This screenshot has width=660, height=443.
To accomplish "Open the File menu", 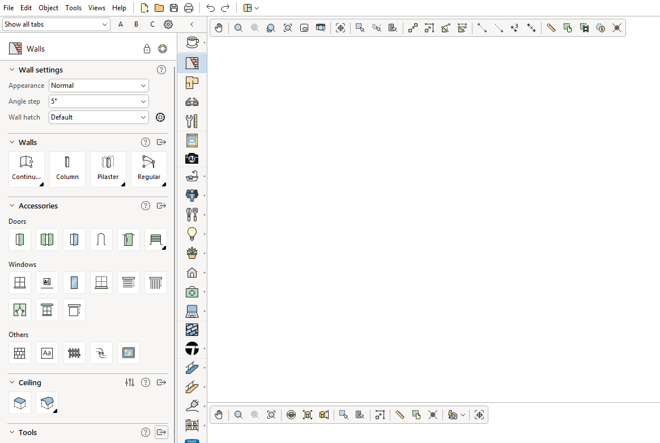I will [x=8, y=8].
